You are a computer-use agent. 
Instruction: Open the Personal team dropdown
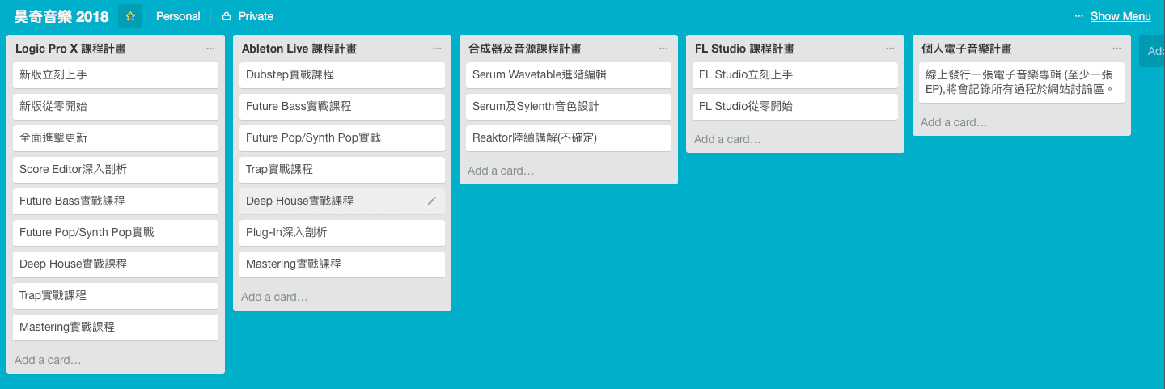point(178,16)
